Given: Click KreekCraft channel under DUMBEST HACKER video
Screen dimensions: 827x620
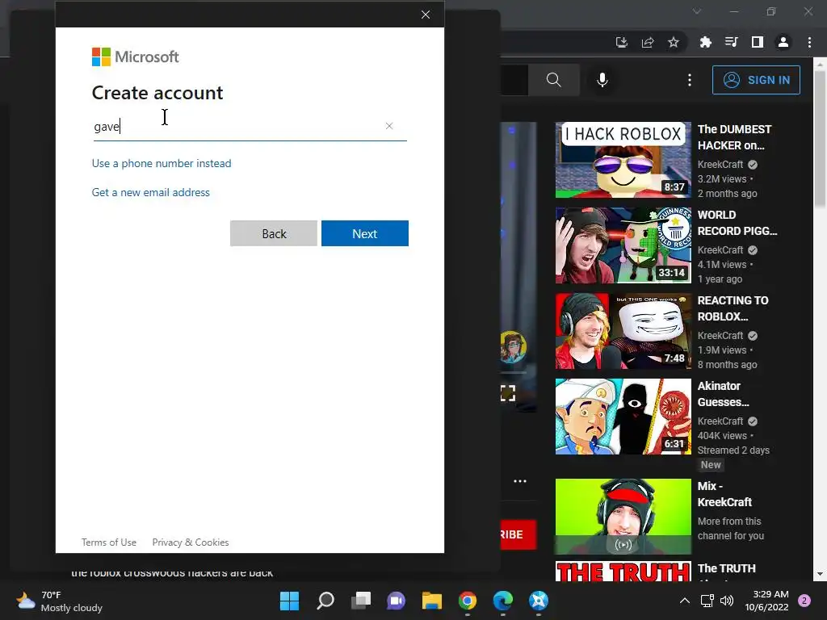Looking at the screenshot, I should 720,165.
